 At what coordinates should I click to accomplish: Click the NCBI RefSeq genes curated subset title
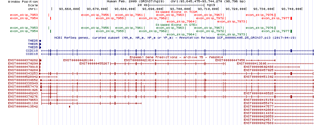pyautogui.click(x=175, y=38)
